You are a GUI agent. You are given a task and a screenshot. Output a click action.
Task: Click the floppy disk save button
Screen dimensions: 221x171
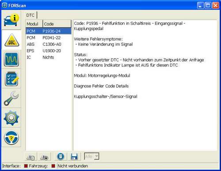pyautogui.click(x=74, y=156)
